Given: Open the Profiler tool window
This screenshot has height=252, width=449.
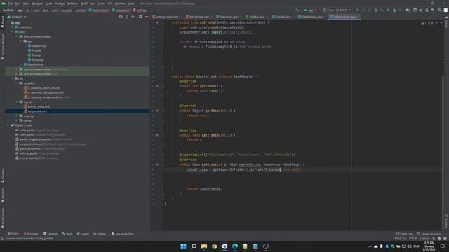Looking at the screenshot, I should [x=100, y=234].
